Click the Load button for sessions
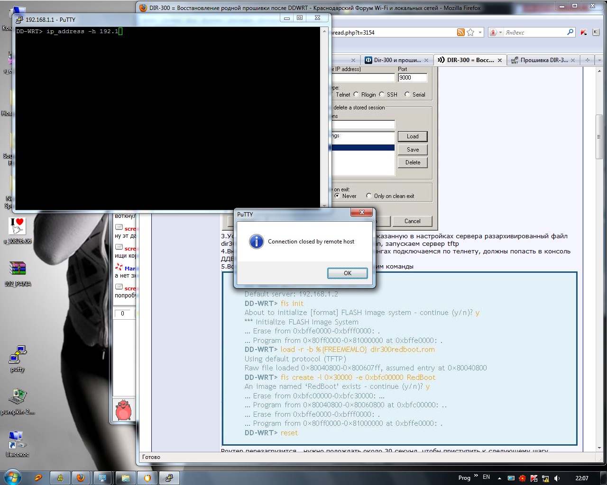This screenshot has width=607, height=485. (413, 136)
